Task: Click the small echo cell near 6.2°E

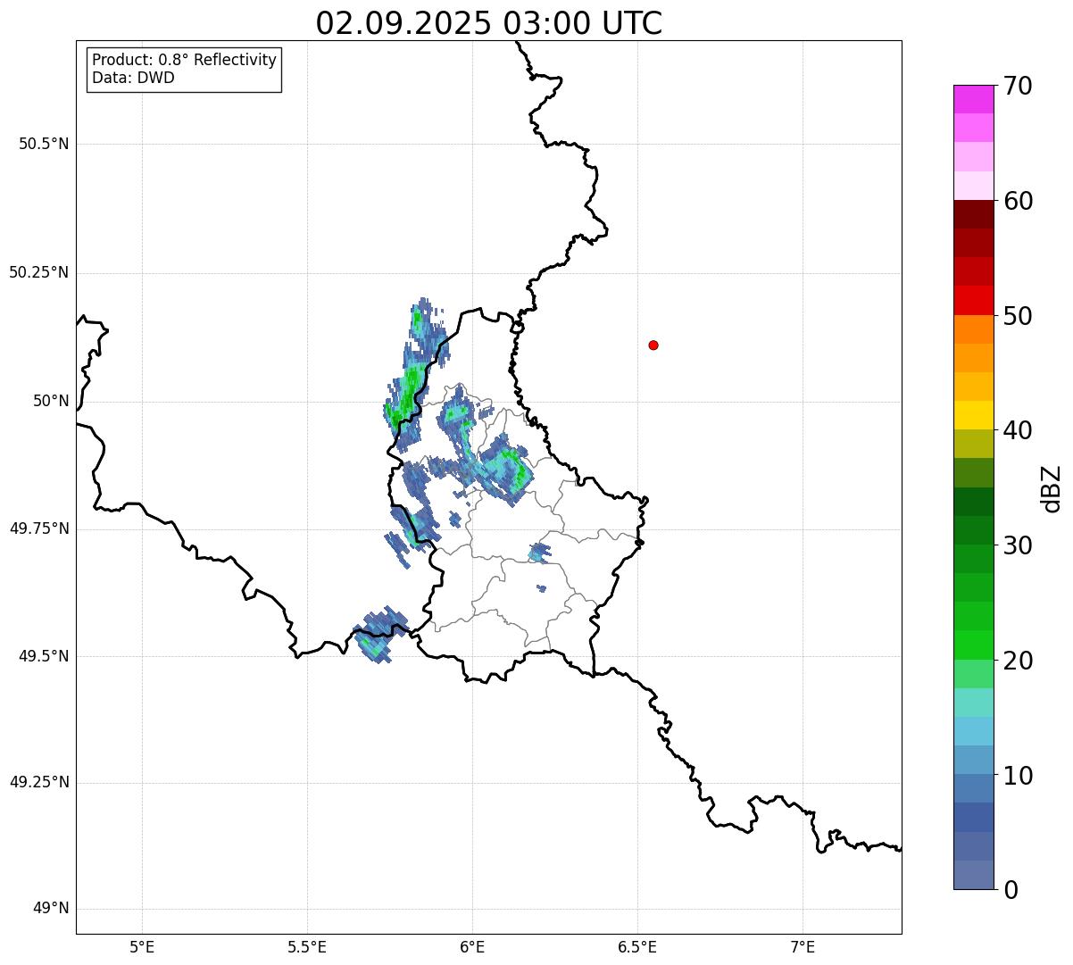Action: point(539,553)
